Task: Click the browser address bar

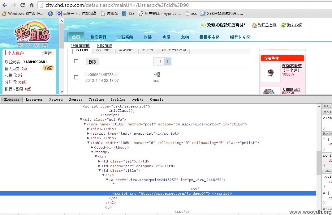Action: (184, 5)
